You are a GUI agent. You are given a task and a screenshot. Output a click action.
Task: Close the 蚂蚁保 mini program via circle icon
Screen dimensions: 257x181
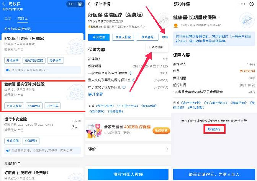[x=80, y=4]
